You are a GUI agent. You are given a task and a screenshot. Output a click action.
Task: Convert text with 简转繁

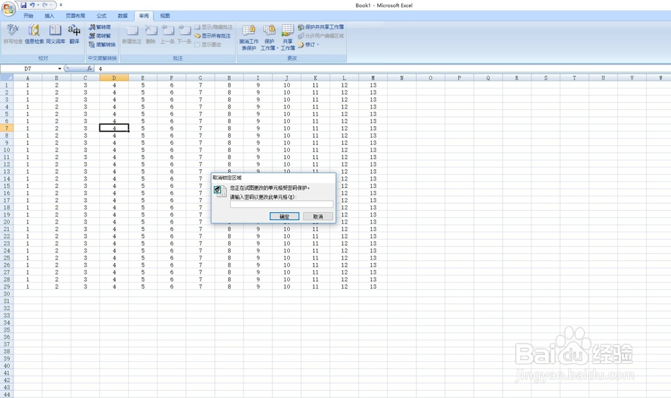click(100, 36)
